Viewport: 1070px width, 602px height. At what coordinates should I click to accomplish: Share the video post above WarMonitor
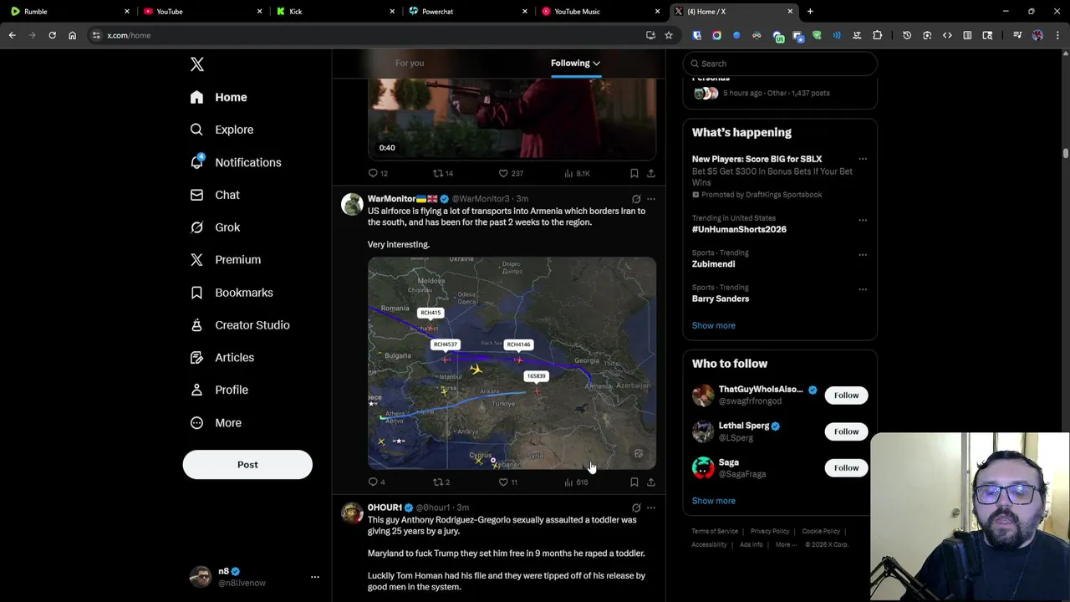point(651,173)
